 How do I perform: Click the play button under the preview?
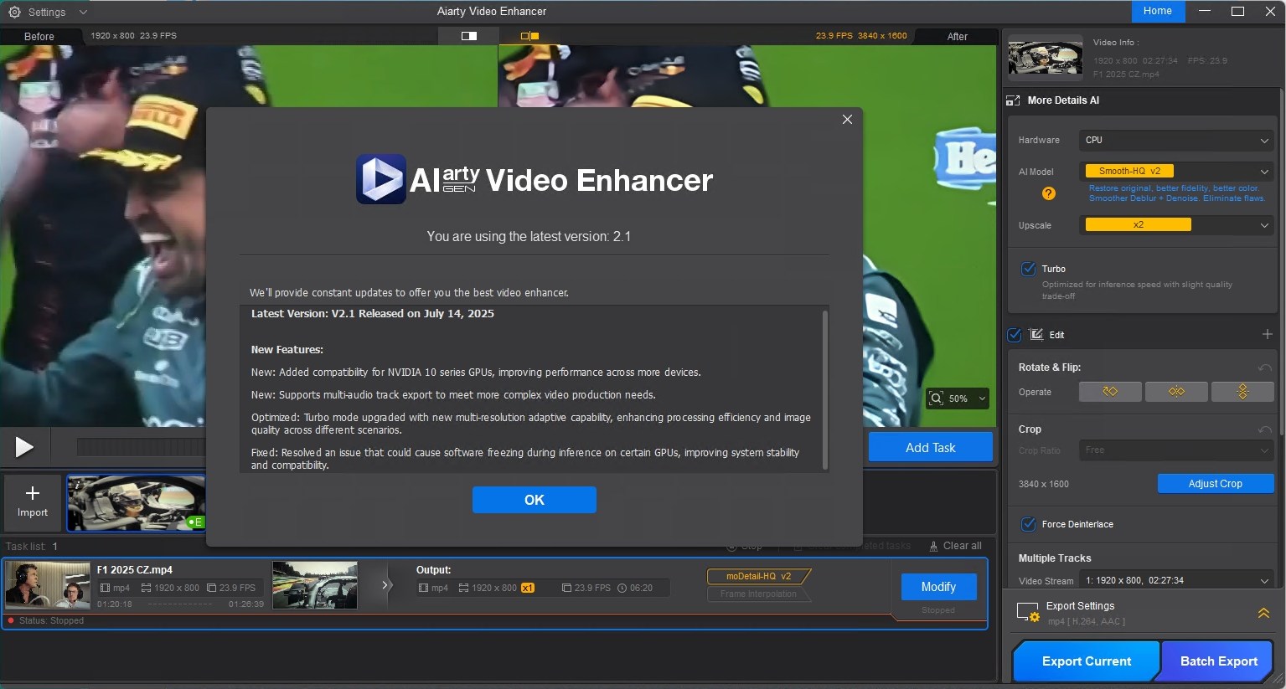[24, 447]
